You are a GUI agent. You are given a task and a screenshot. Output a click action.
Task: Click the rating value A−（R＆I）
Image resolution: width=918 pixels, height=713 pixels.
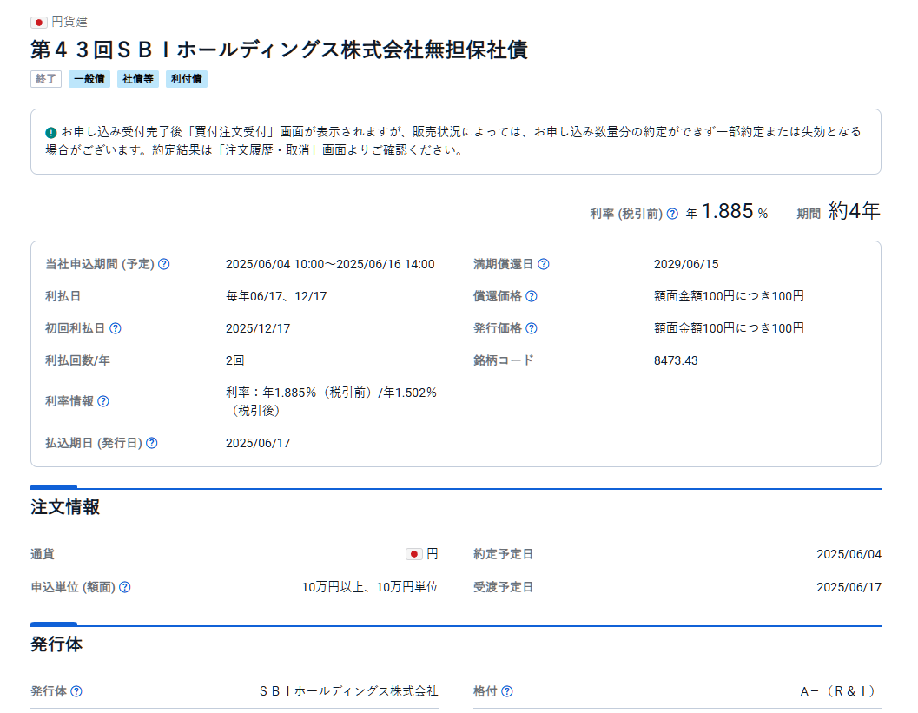[838, 691]
